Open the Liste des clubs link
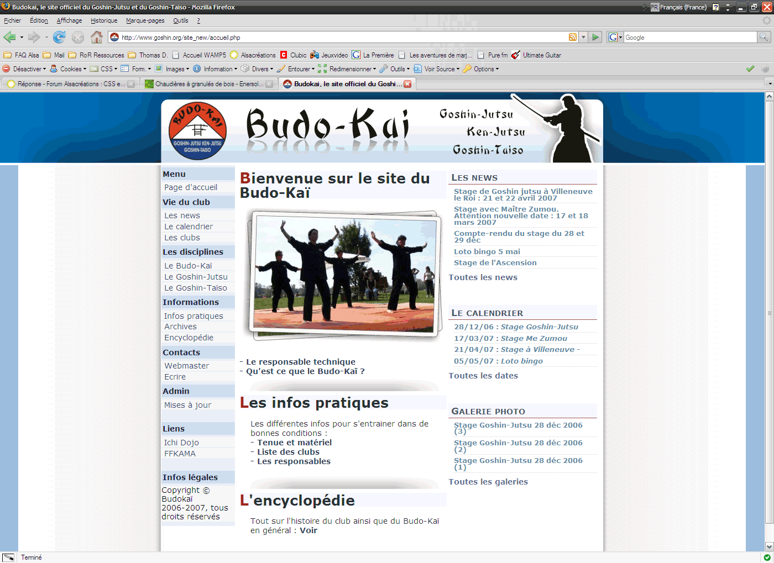 288,452
